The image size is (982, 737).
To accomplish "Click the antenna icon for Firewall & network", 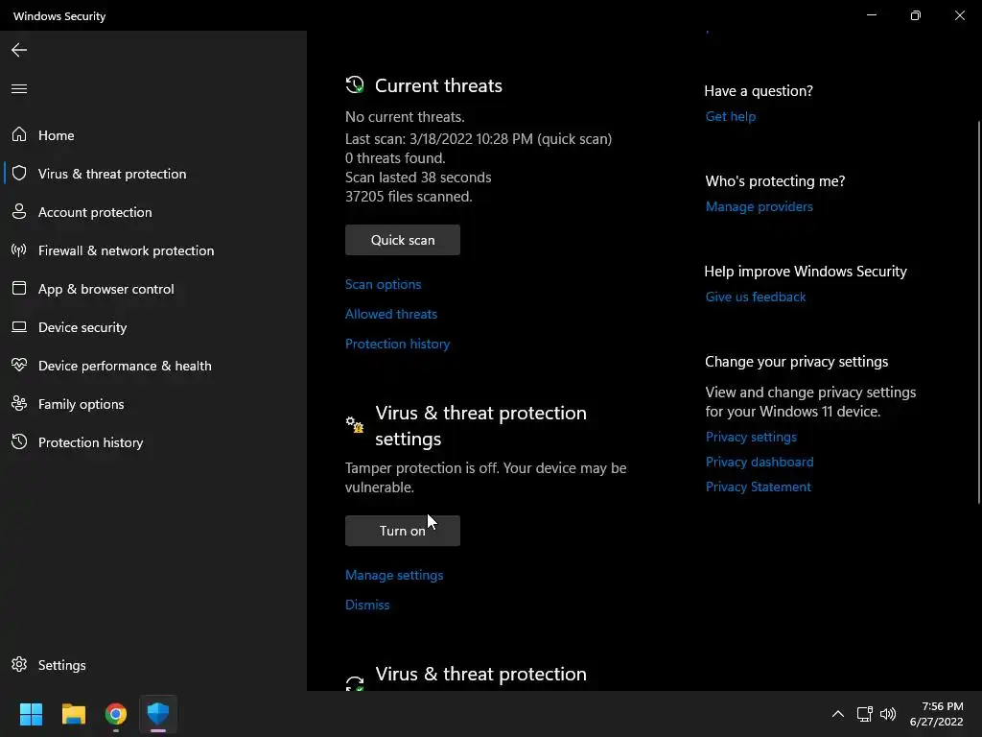I will [x=19, y=250].
